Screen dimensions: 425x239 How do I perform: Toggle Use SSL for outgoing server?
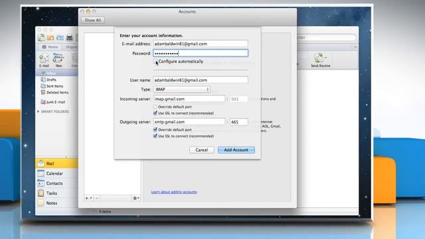pyautogui.click(x=155, y=136)
